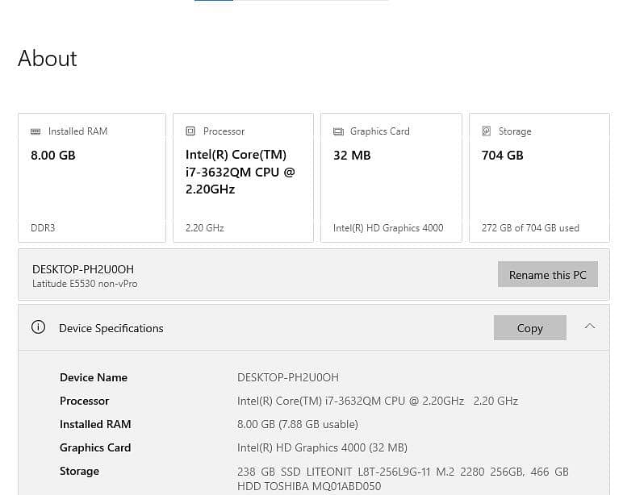The height and width of the screenshot is (495, 623).
Task: Click the Graphics Card icon
Action: click(x=338, y=131)
